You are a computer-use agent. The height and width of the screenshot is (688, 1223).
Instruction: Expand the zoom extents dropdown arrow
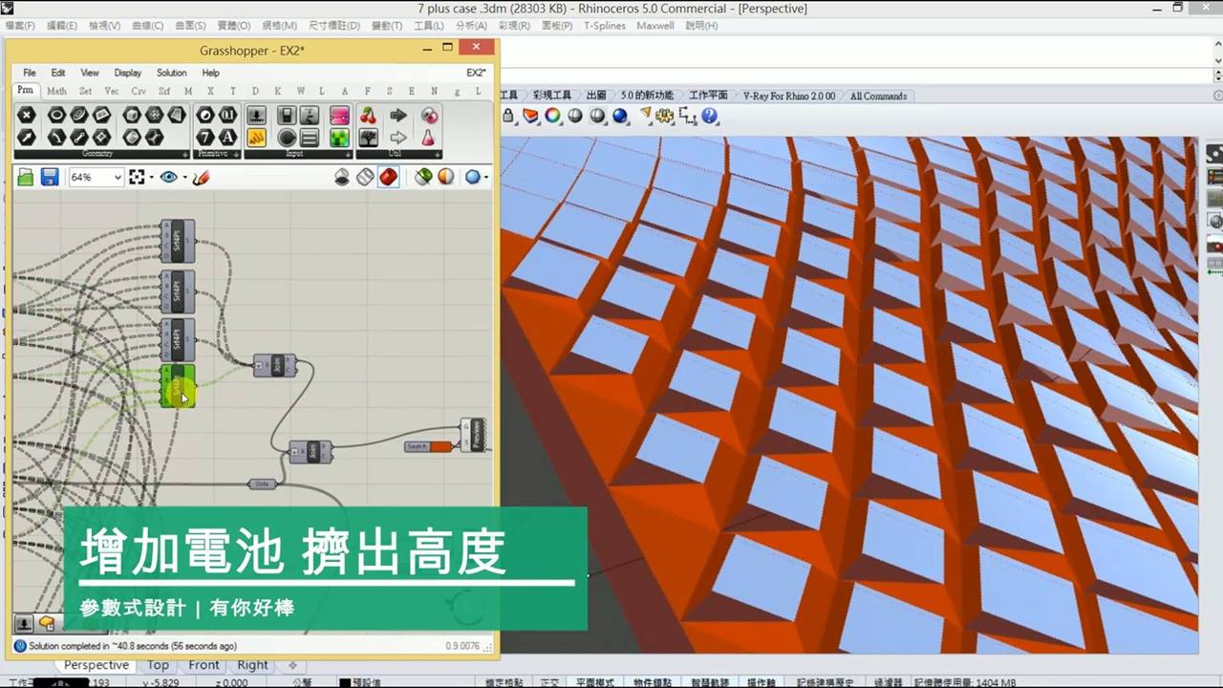tap(152, 177)
